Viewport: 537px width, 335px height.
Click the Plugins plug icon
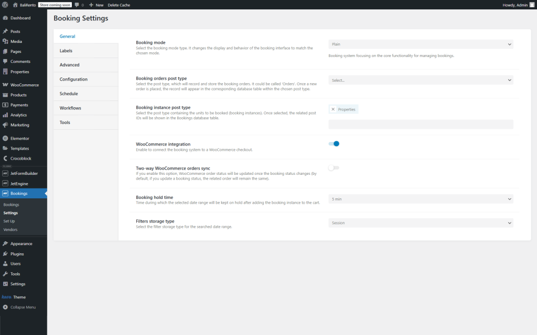coord(5,254)
